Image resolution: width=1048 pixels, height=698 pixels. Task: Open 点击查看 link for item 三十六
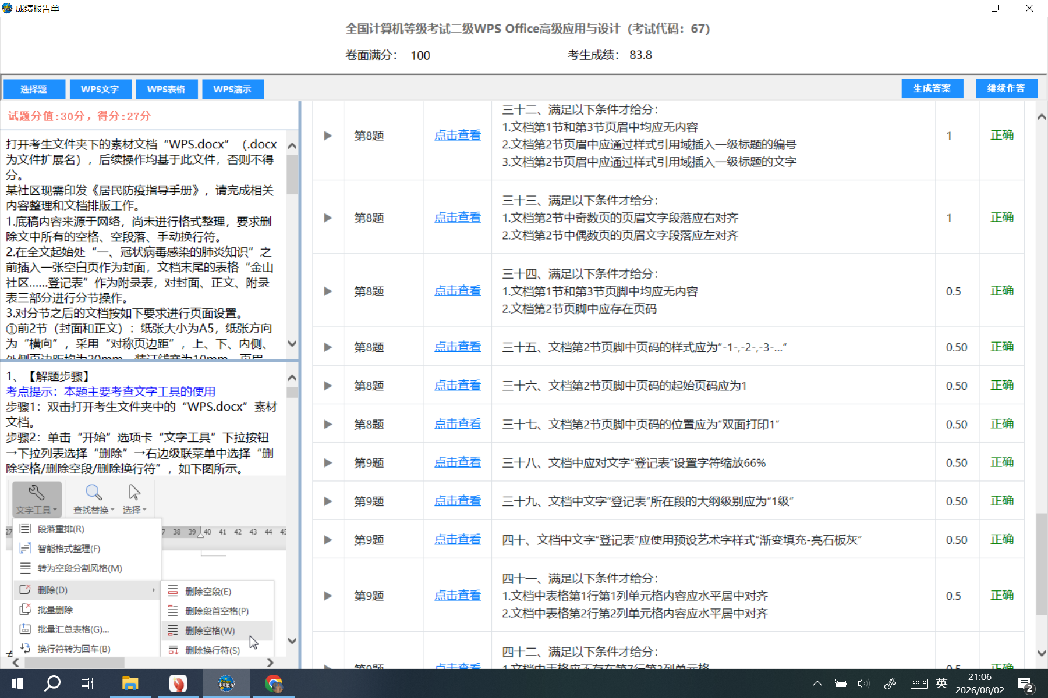[458, 385]
